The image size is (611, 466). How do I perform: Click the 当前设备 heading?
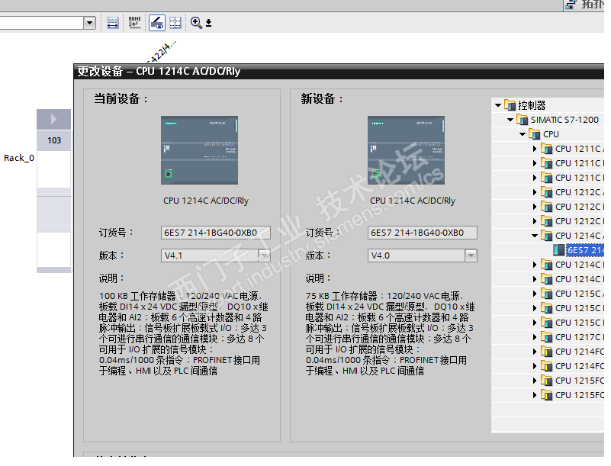point(121,98)
